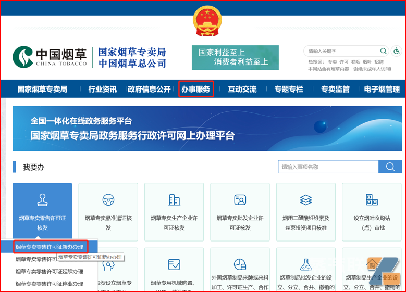Click 烟草专卖批发企业许可证核发 card label

coord(240,223)
